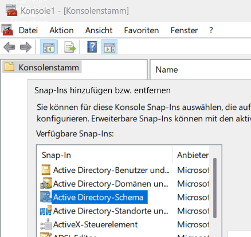Click the Active Directory-Benutzer snap-in icon
The image size is (251, 237).
pyautogui.click(x=46, y=170)
